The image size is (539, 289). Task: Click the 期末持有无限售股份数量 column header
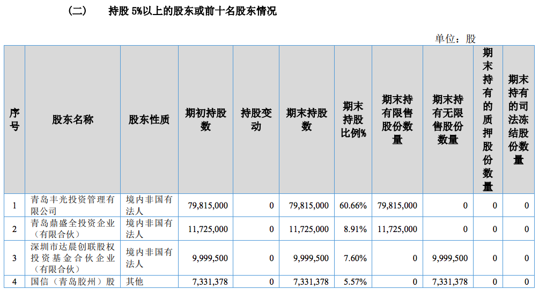[x=448, y=119]
